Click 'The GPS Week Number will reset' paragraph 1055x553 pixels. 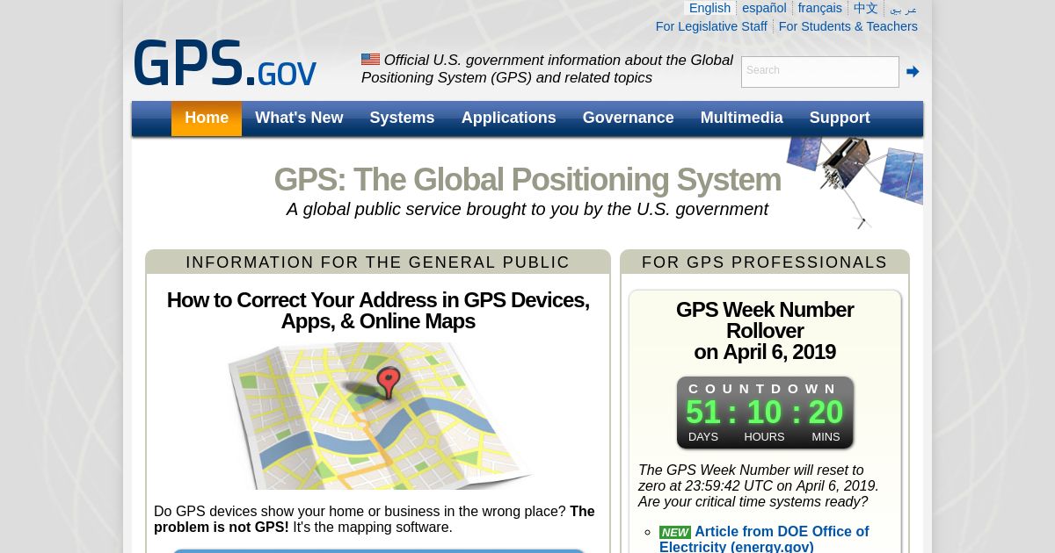759,486
